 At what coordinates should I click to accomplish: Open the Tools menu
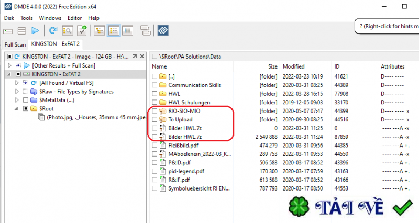pos(27,18)
